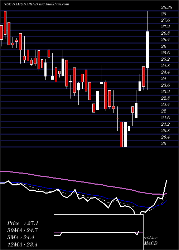The width and height of the screenshot is (179, 250).
Task: Click the NSE DAMODARIND ns1.bullkhan.com title text
Action: click(36, 4)
